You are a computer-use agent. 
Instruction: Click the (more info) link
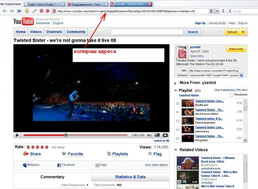197,56
